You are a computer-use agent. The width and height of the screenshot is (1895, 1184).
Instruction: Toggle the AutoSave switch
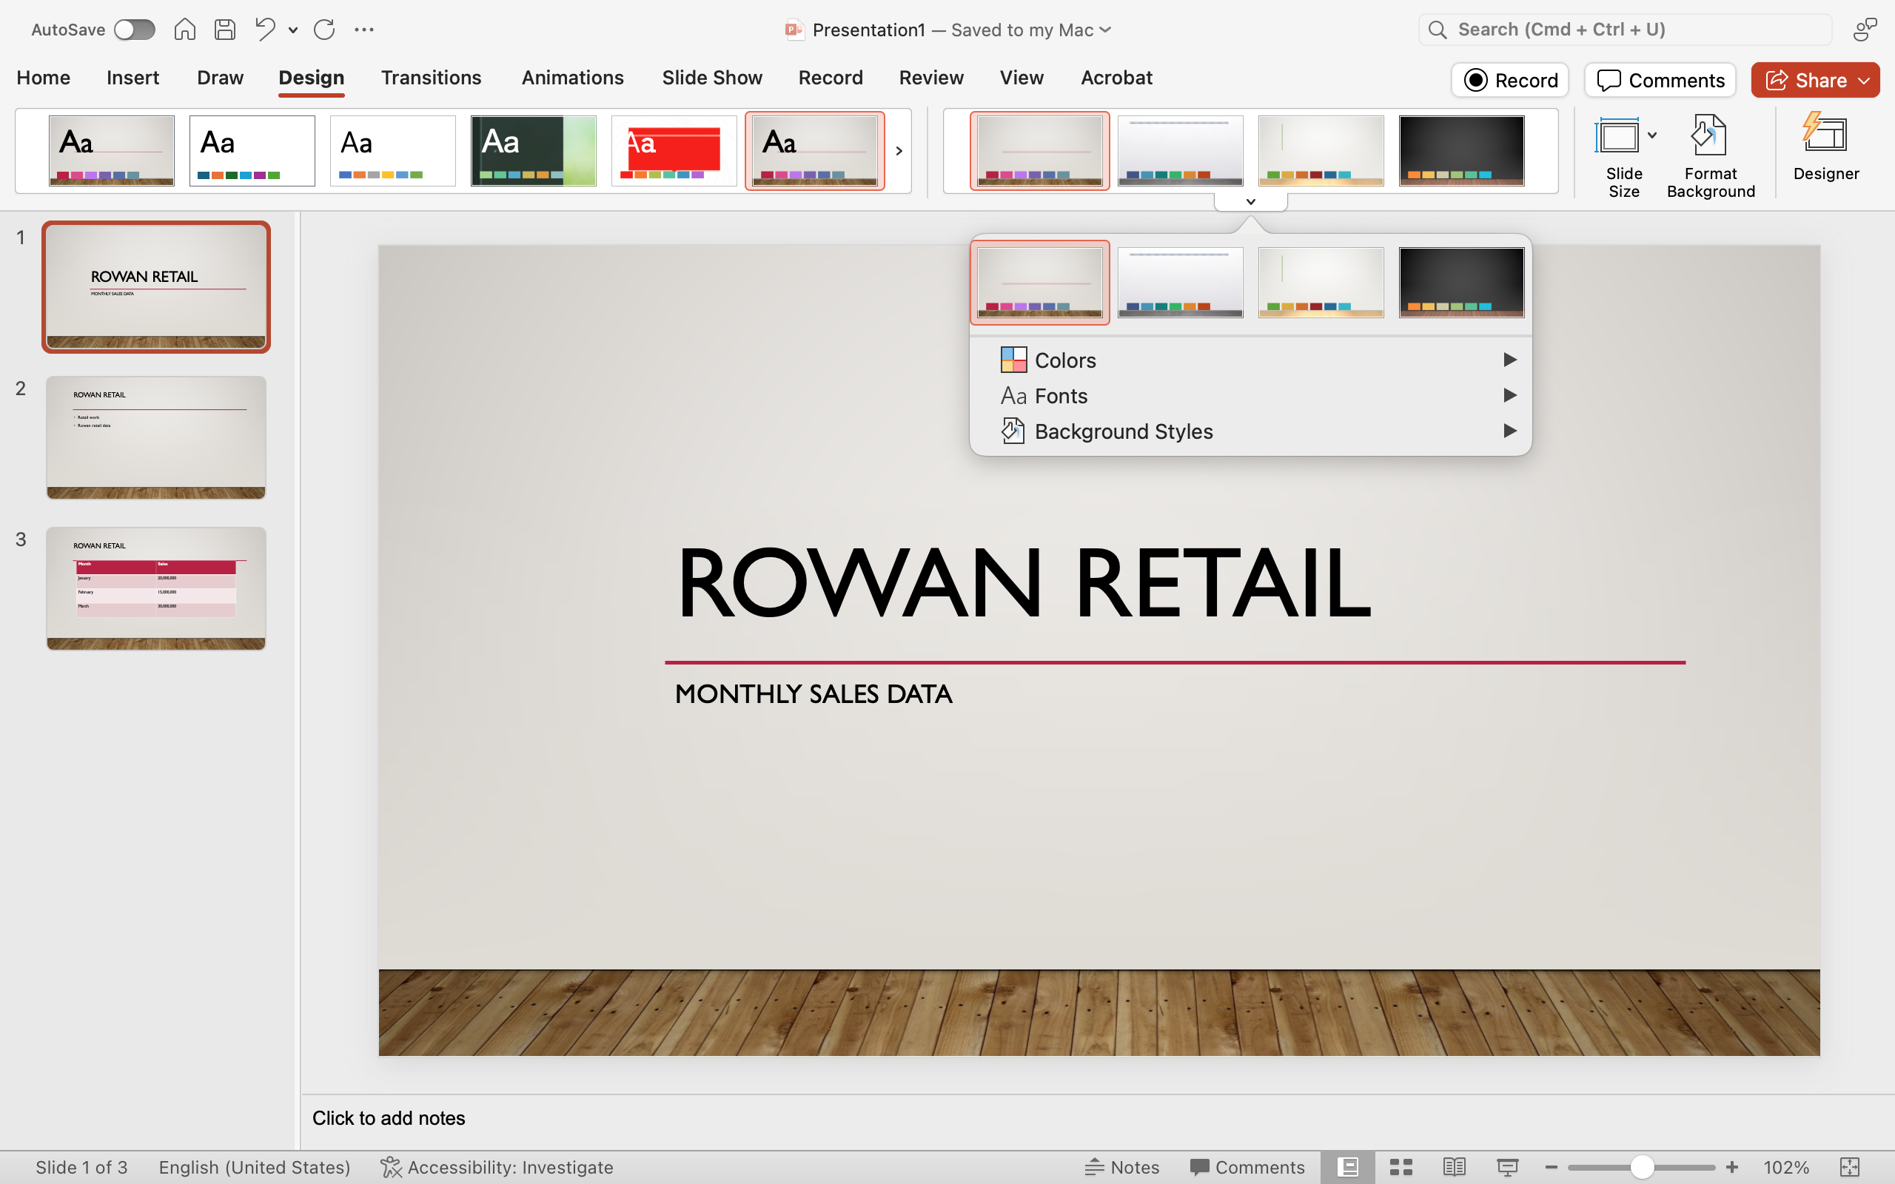[x=134, y=30]
